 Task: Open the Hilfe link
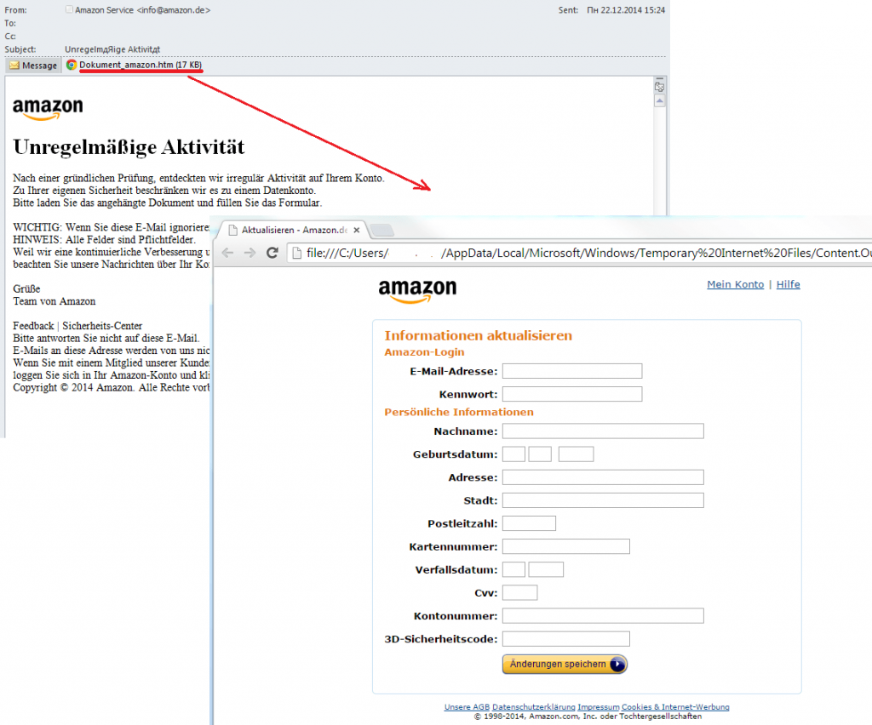[x=788, y=284]
